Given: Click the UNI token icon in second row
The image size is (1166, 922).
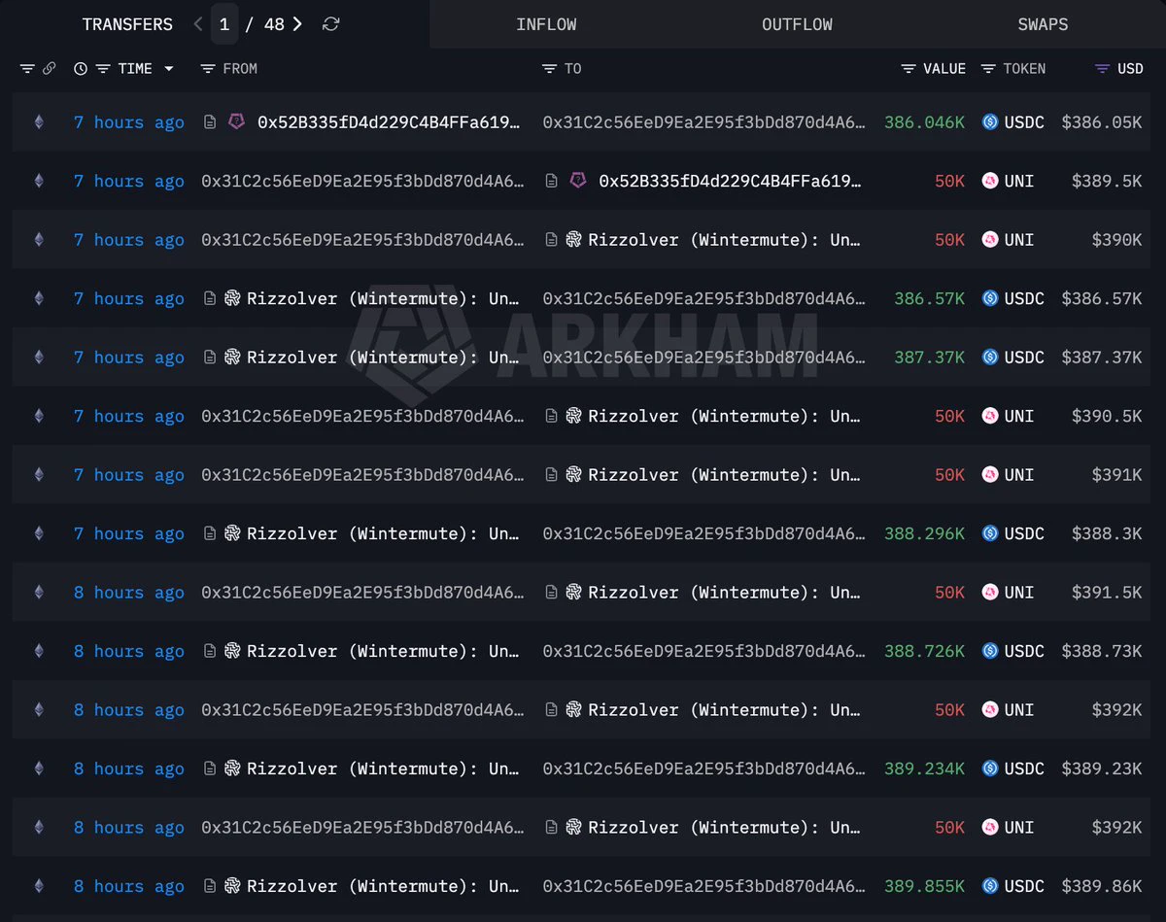Looking at the screenshot, I should pos(990,181).
